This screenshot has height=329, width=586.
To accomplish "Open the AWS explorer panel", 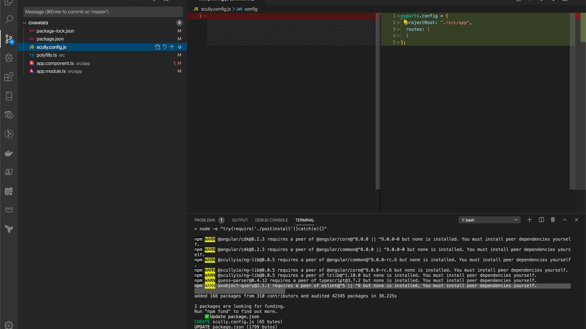I will tap(9, 210).
